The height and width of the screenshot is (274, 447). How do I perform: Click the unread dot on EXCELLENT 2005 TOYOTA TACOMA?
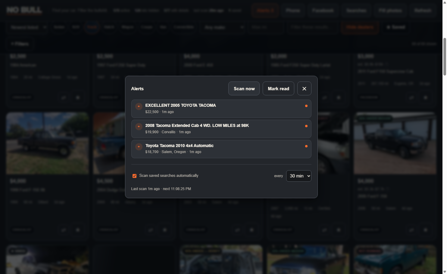(306, 106)
